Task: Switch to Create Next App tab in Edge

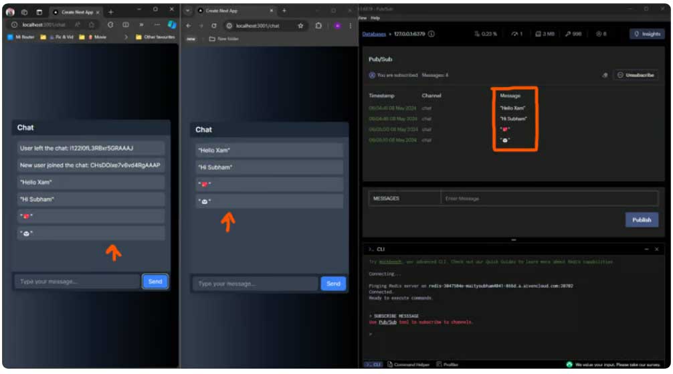Action: (x=76, y=12)
